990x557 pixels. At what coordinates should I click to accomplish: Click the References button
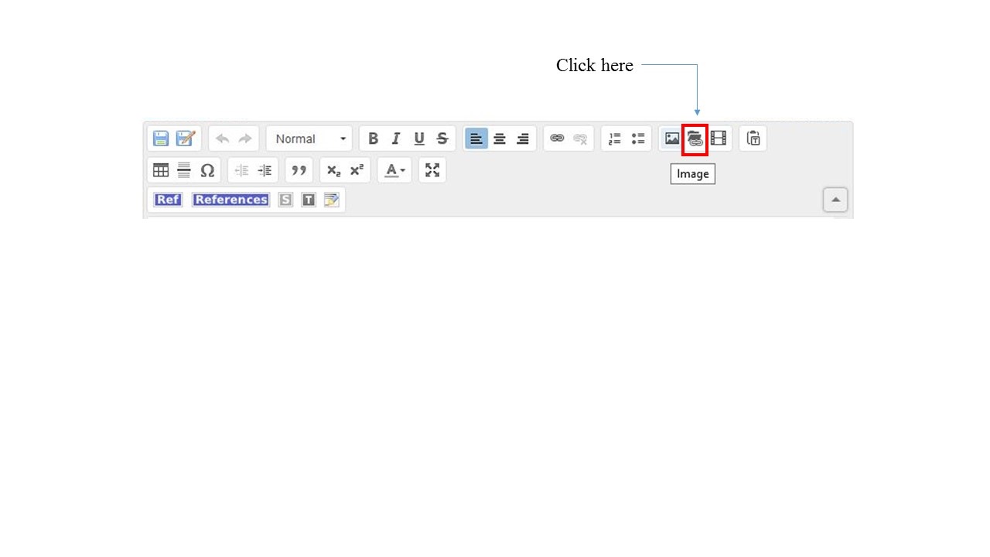230,200
